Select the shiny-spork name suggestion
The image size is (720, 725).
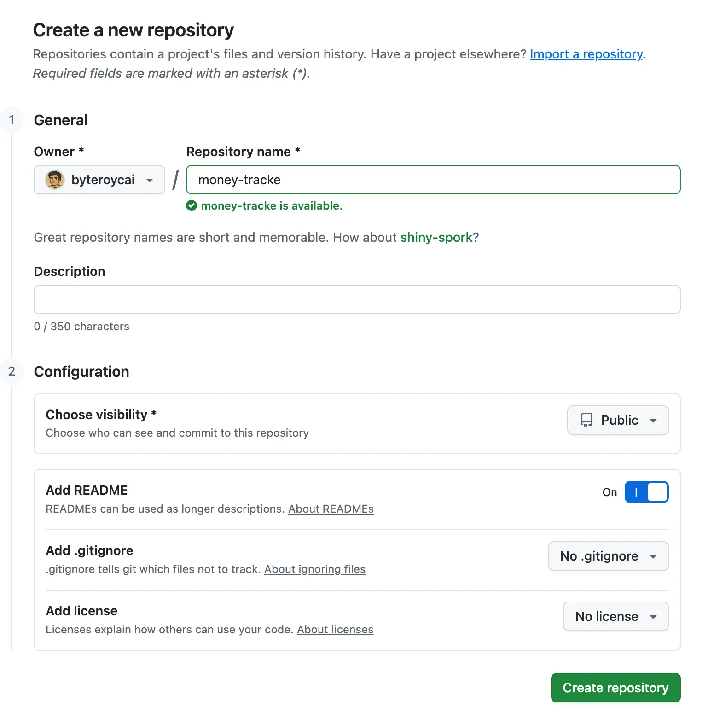click(436, 237)
